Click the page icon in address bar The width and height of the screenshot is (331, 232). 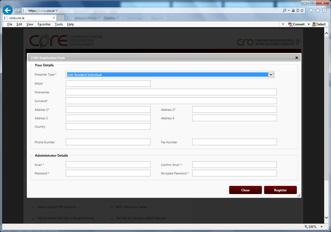click(25, 10)
